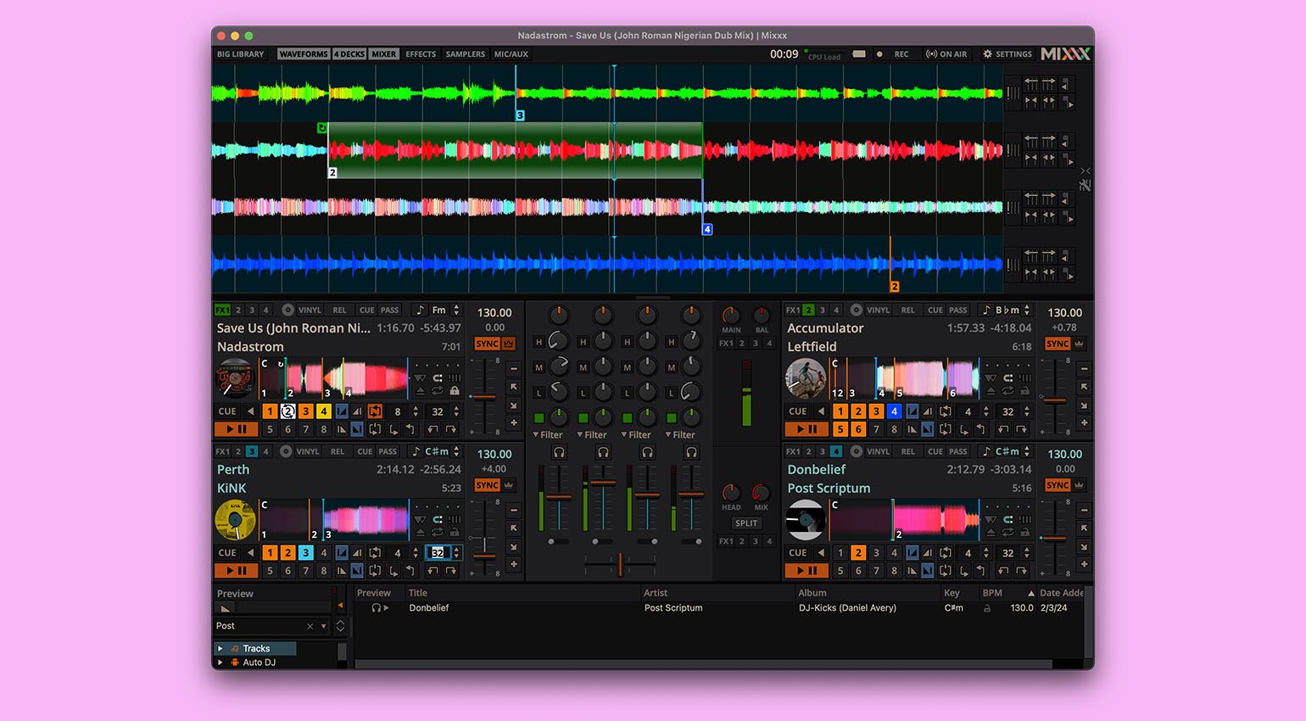Activate hotcue 3 on the Perth deck
Viewport: 1306px width, 721px height.
pos(305,553)
